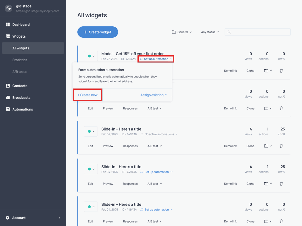This screenshot has height=226, width=302.
Task: Open the No active automations dropdown
Action: tap(159, 133)
